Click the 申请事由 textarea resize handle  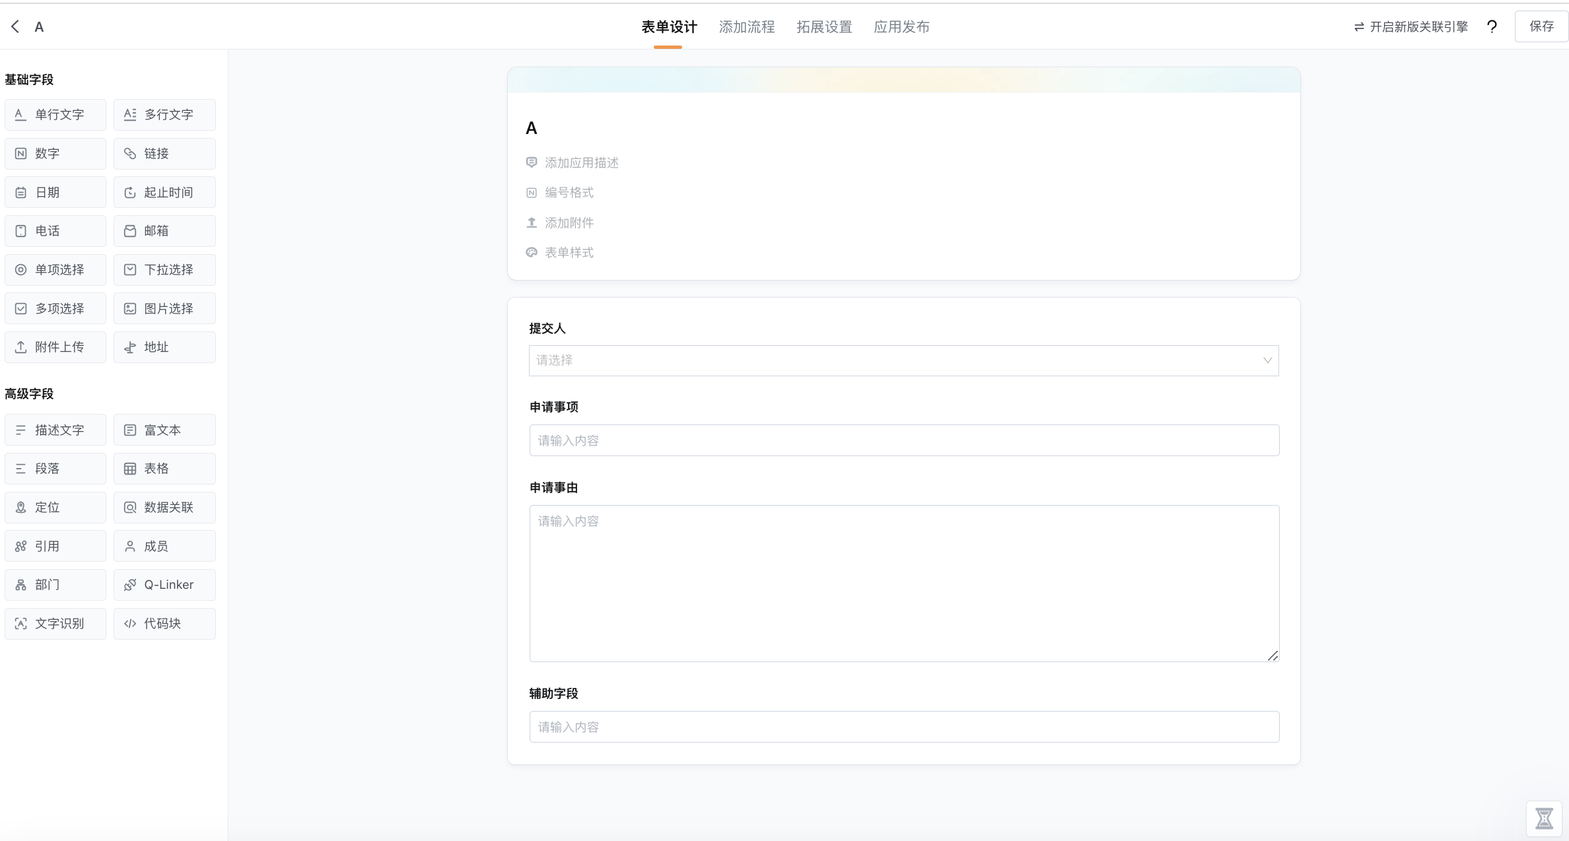(x=1273, y=656)
